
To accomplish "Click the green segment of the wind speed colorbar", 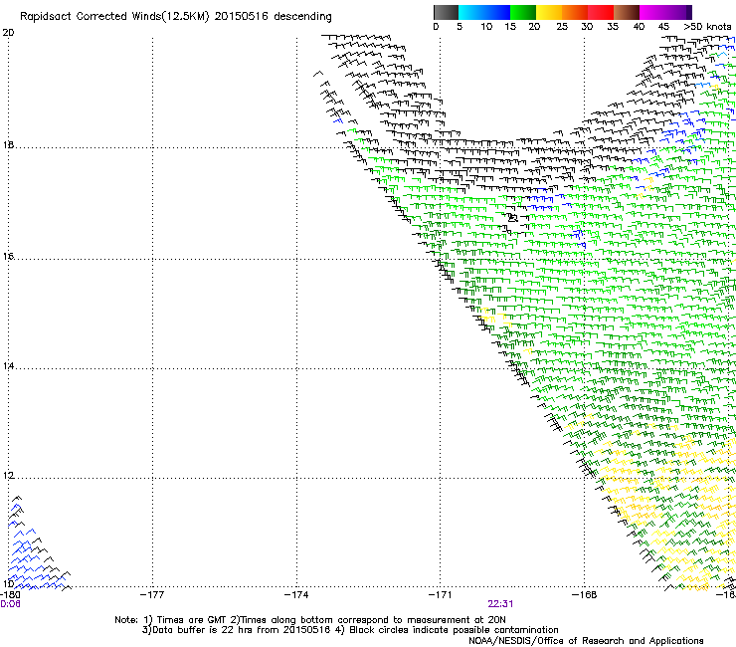I will [x=523, y=12].
